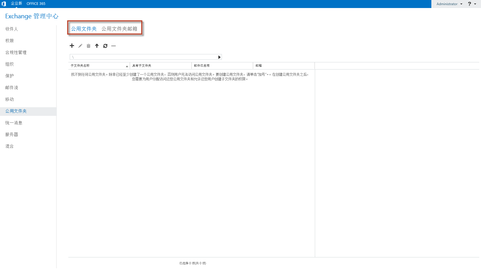Open 收件人 in the sidebar
The height and width of the screenshot is (272, 481).
pyautogui.click(x=11, y=29)
